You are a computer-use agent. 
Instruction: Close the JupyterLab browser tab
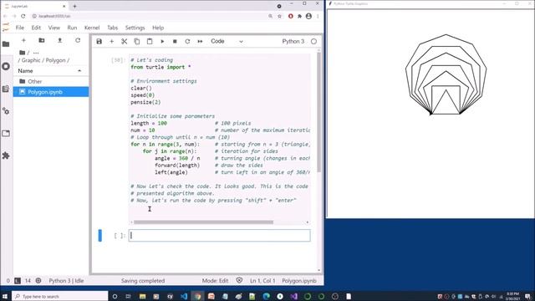(x=64, y=6)
